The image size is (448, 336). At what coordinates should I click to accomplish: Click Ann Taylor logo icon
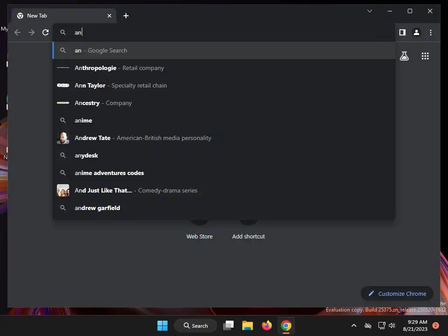coord(63,85)
